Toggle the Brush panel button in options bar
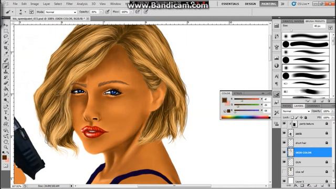 click(x=31, y=12)
